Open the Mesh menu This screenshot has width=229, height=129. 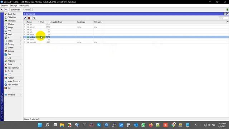[10, 34]
